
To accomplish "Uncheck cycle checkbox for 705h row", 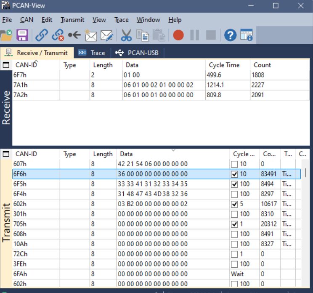I will pyautogui.click(x=235, y=224).
